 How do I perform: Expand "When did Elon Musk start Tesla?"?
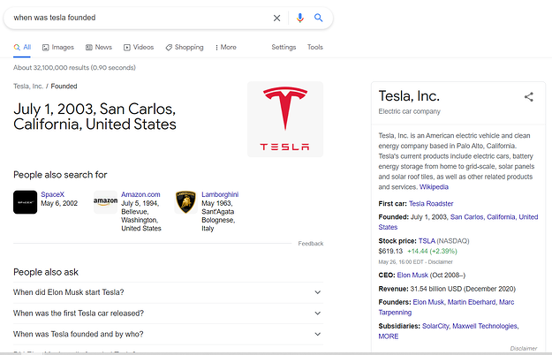(x=169, y=292)
